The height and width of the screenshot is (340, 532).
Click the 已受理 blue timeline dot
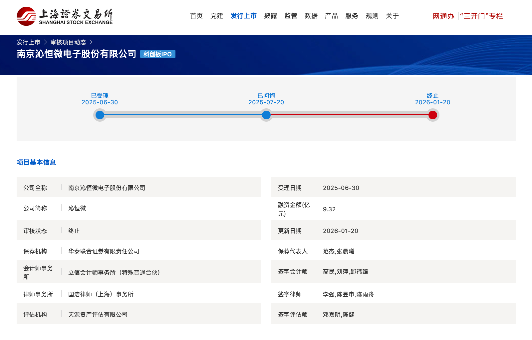point(100,115)
